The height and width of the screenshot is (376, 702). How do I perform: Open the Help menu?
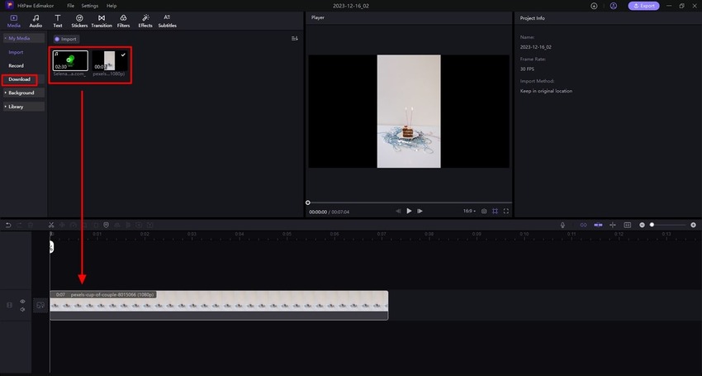point(111,6)
